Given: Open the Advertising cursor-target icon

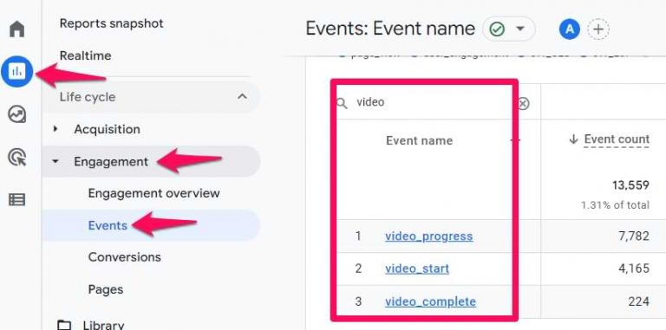Looking at the screenshot, I should pos(17,158).
